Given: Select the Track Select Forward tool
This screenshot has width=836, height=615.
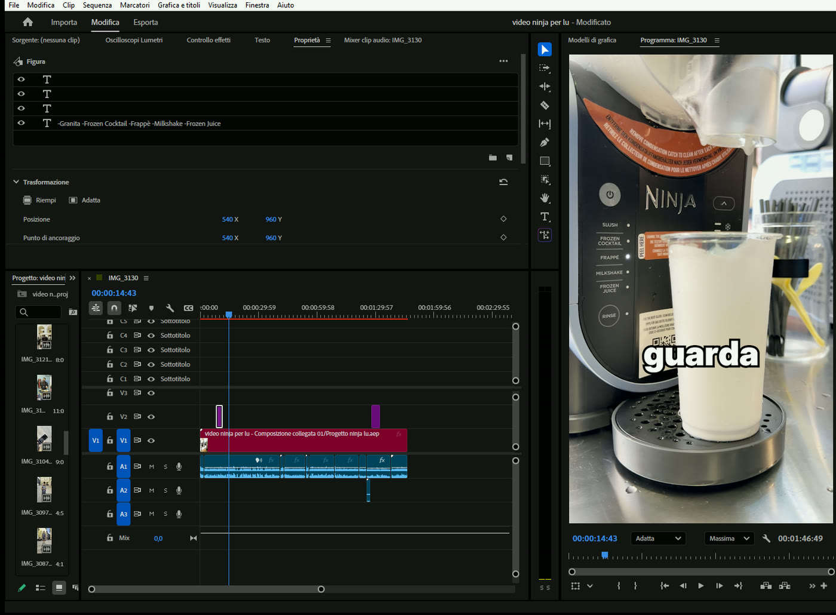Looking at the screenshot, I should tap(545, 68).
